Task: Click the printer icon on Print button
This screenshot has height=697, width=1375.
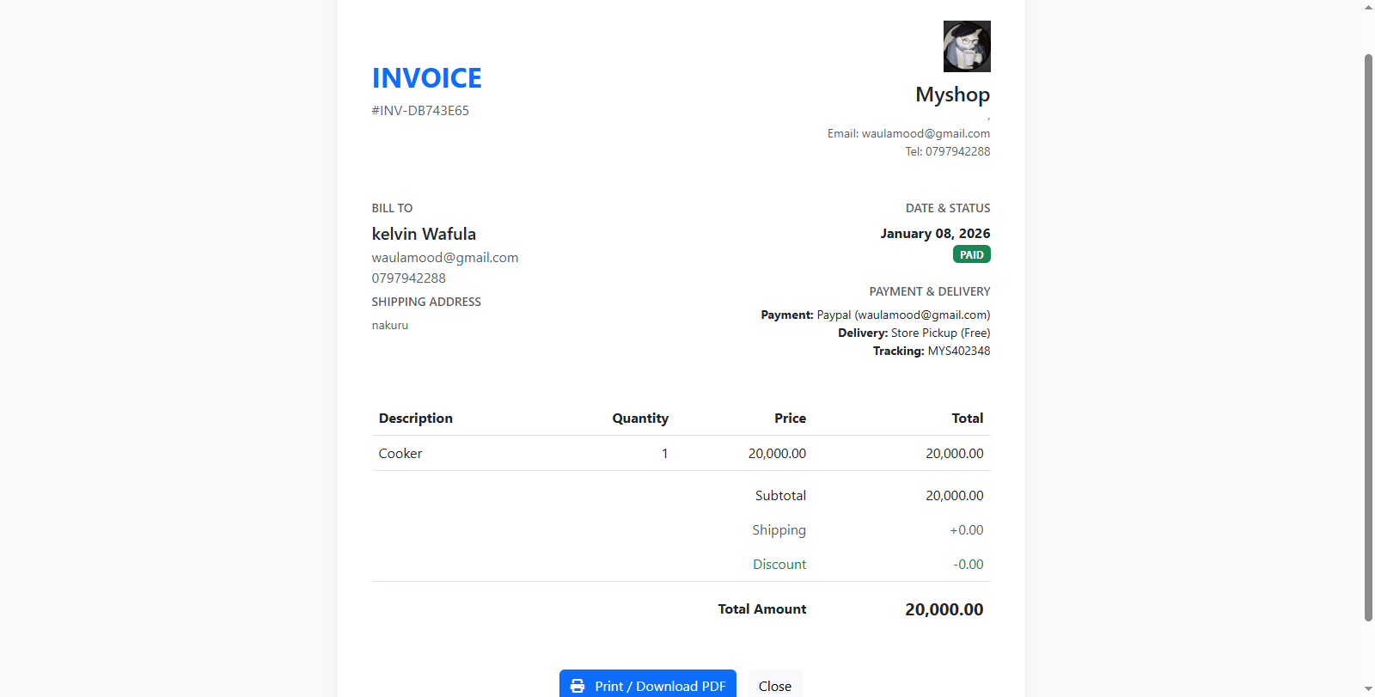Action: point(577,686)
